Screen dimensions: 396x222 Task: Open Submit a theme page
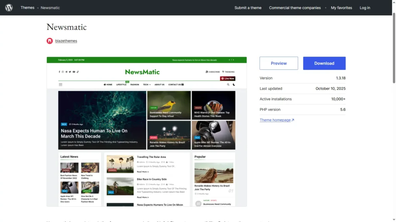pos(248,8)
